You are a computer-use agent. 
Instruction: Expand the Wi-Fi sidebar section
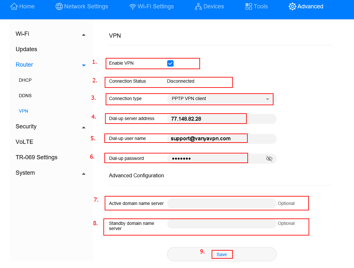(84, 34)
